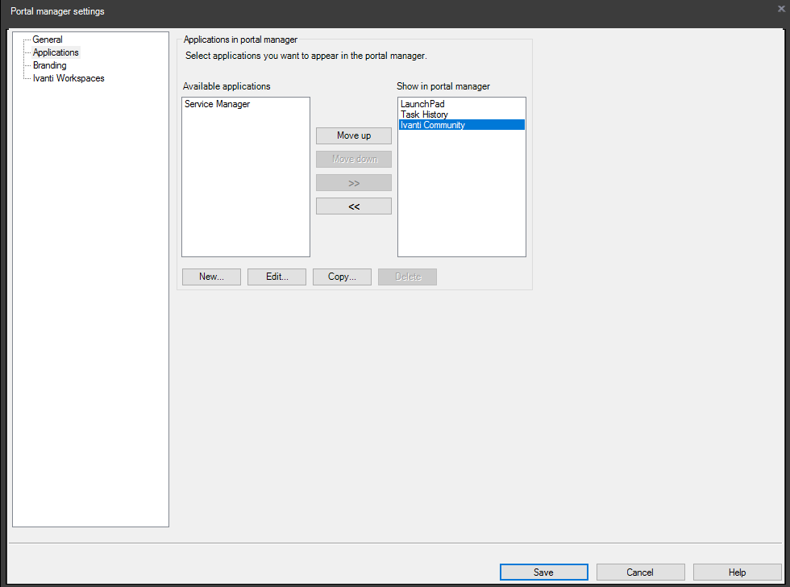Viewport: 790px width, 587px height.
Task: Click the >> button to add application
Action: click(x=353, y=182)
